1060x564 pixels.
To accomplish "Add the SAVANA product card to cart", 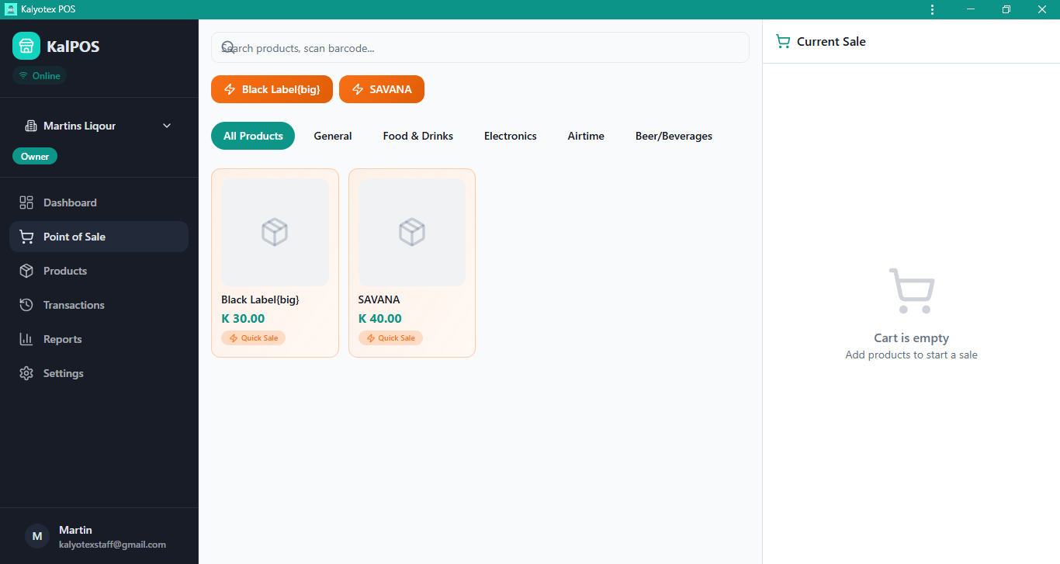I will point(411,262).
